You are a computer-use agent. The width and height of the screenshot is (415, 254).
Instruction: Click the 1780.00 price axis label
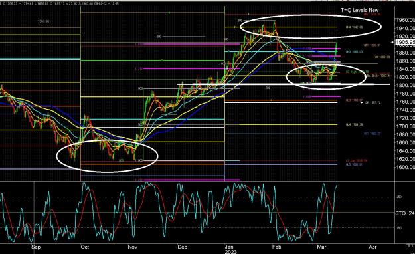pos(406,94)
